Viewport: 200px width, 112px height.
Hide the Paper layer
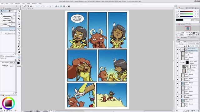point(177,105)
